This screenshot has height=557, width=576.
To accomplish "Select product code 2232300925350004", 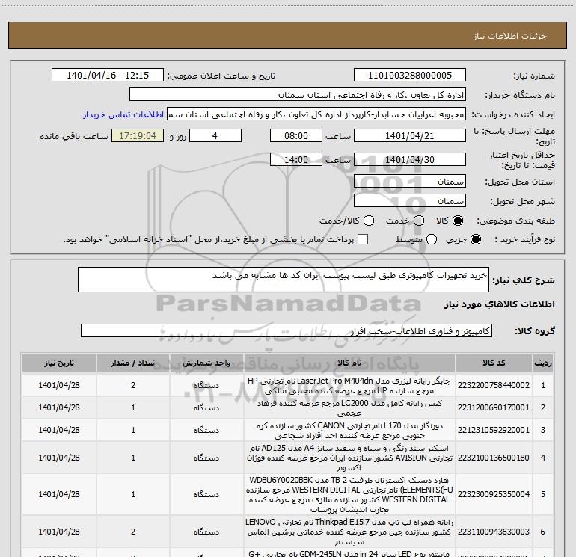I will (494, 494).
